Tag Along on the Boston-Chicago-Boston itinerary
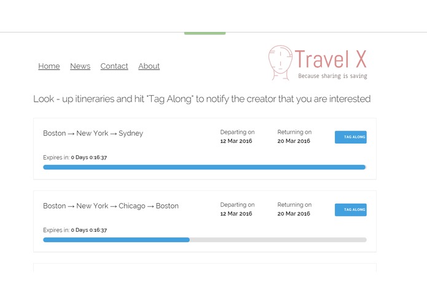Viewport: 427px width, 303px height. tap(350, 210)
